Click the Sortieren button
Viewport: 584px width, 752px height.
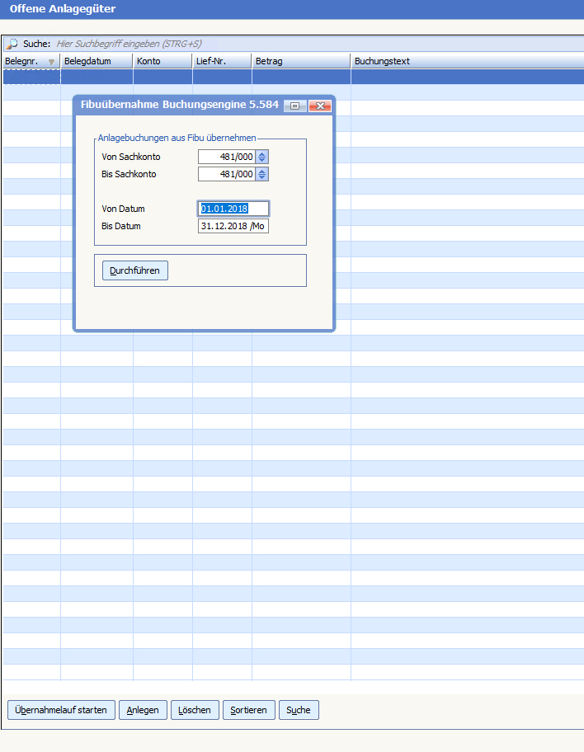(248, 710)
